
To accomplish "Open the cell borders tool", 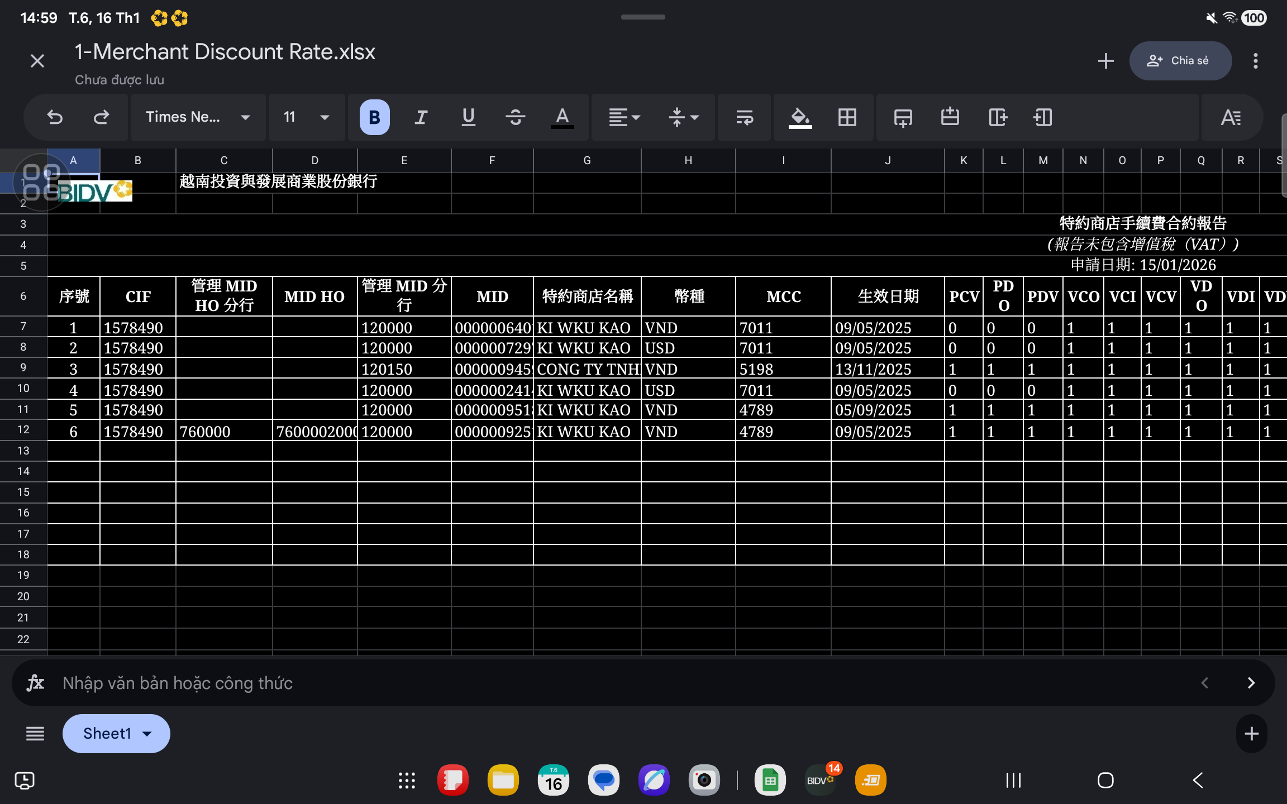I will point(847,117).
